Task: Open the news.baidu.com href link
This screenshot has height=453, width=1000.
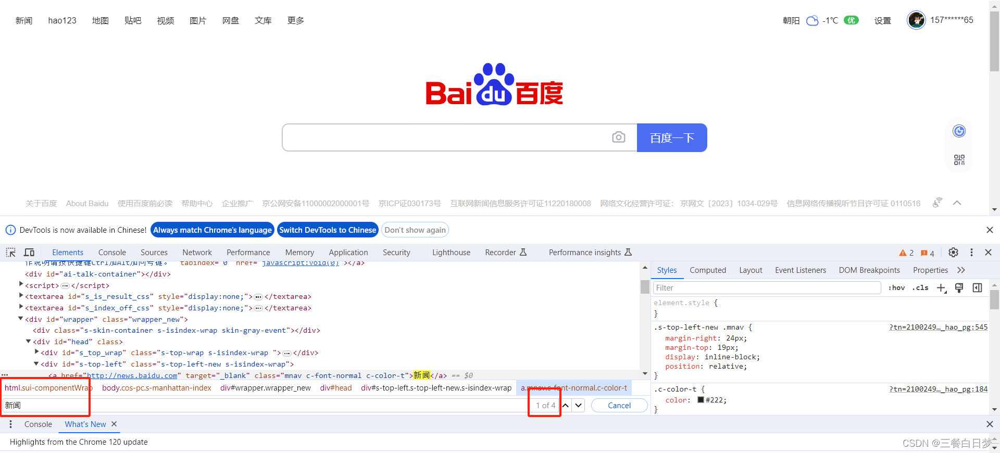Action: pyautogui.click(x=132, y=375)
